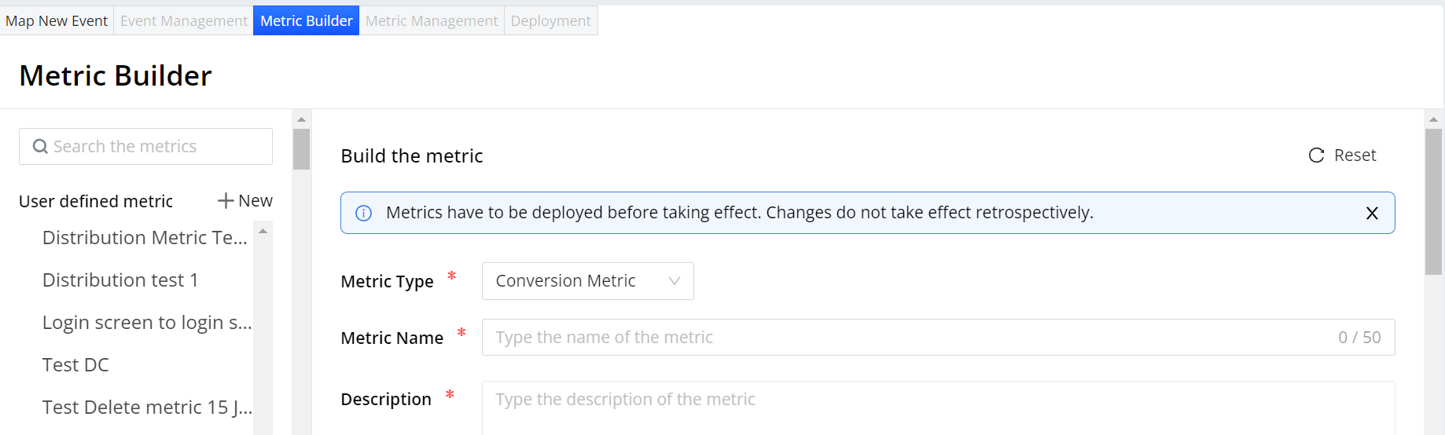The image size is (1445, 435).
Task: Open Login screen to login metric
Action: [146, 323]
